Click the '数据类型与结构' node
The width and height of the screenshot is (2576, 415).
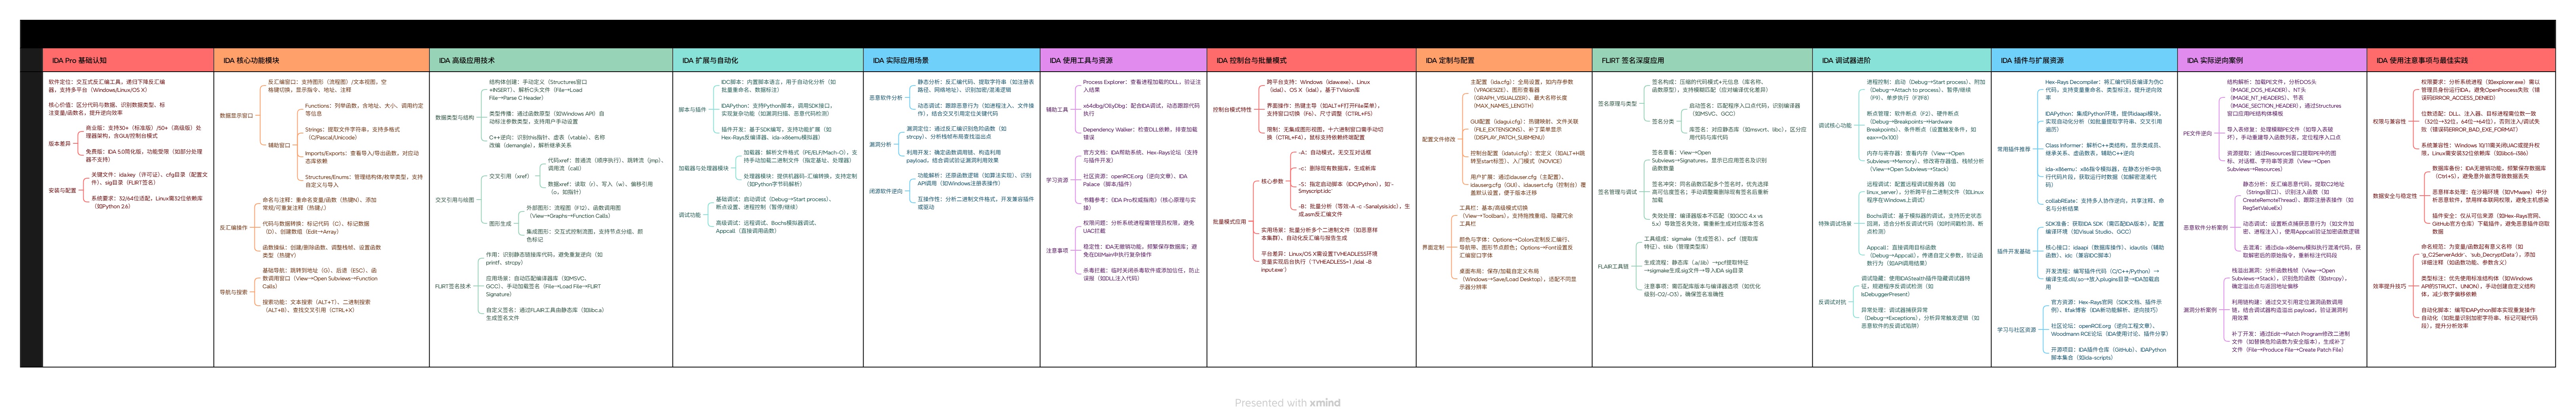[x=455, y=117]
